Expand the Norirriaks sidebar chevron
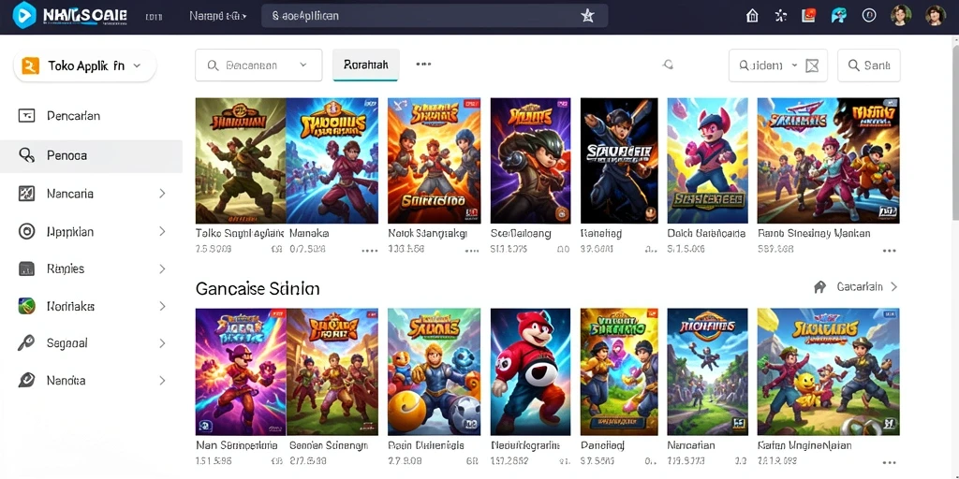This screenshot has height=479, width=959. (x=162, y=306)
